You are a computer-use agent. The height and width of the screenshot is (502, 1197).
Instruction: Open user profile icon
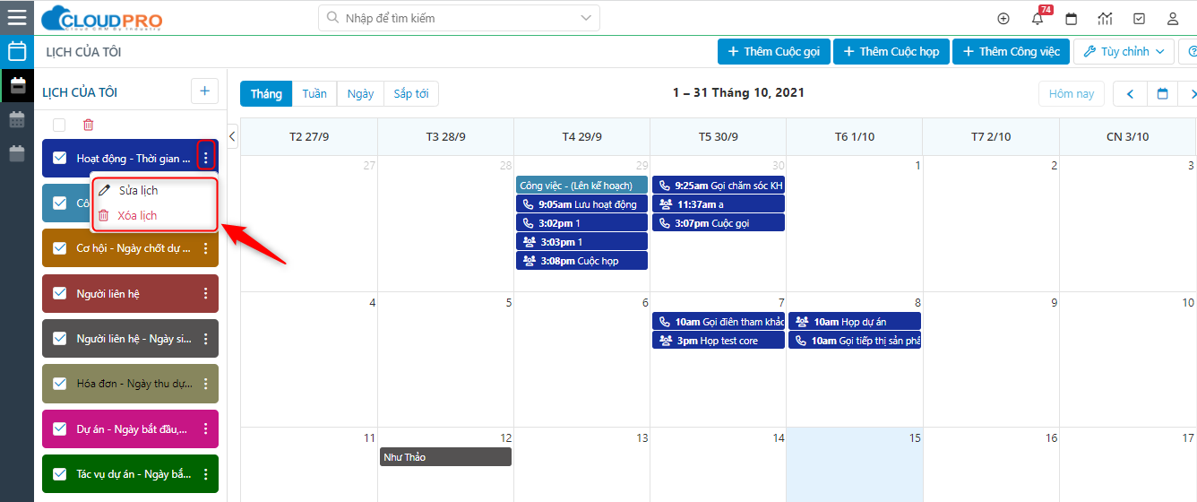click(1173, 19)
